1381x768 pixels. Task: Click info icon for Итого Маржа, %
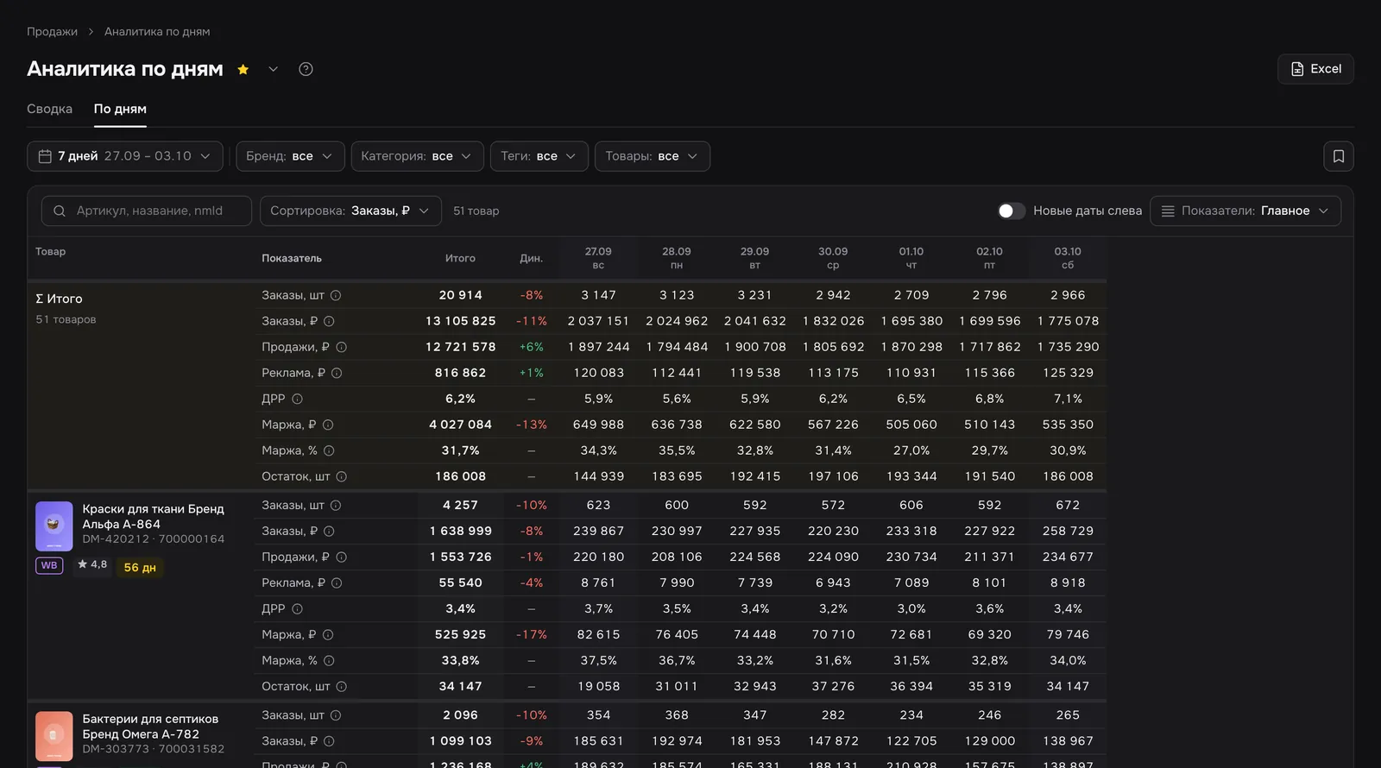click(x=329, y=450)
